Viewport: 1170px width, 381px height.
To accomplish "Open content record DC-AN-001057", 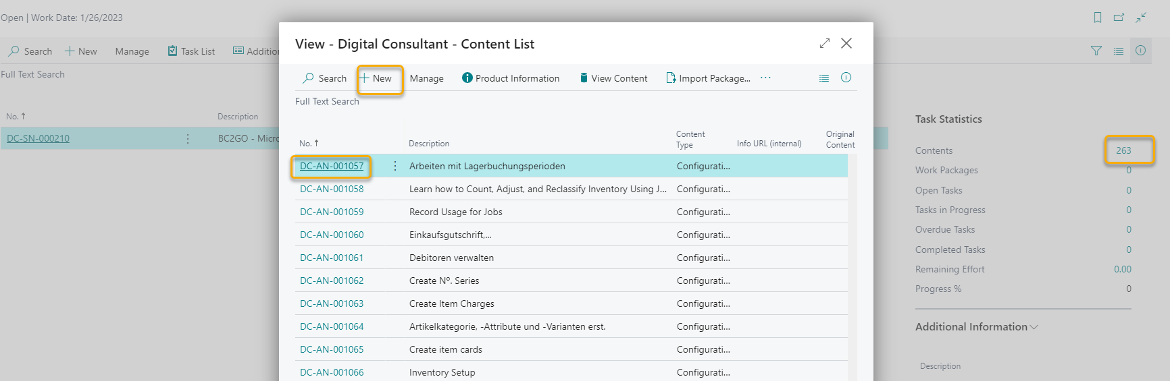I will tap(332, 166).
